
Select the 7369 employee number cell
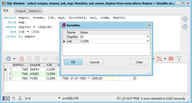point(20,70)
